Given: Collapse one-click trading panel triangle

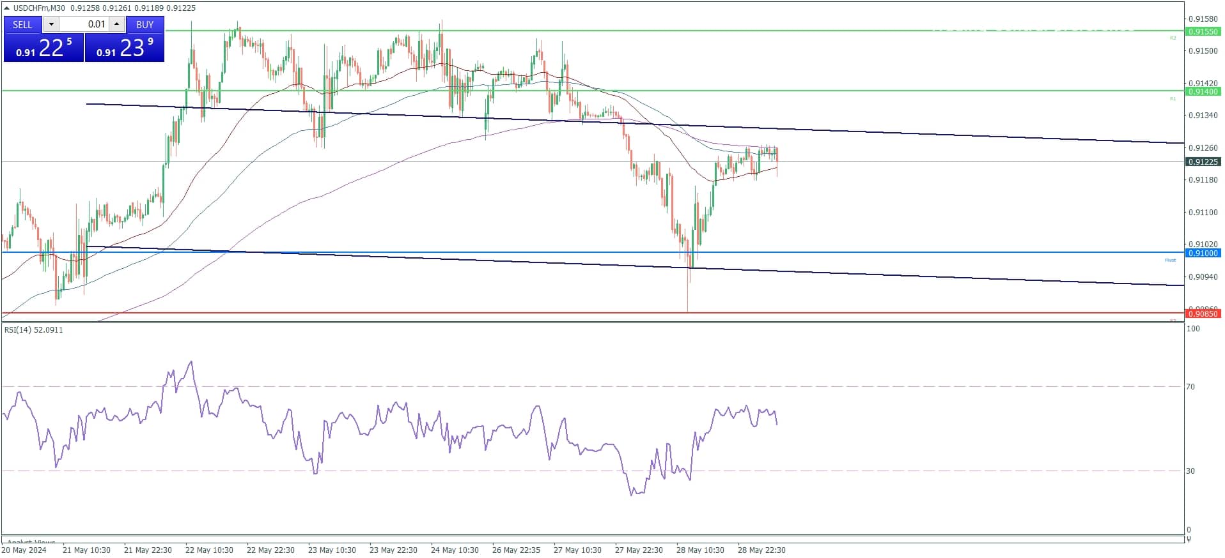Looking at the screenshot, I should pos(6,8).
